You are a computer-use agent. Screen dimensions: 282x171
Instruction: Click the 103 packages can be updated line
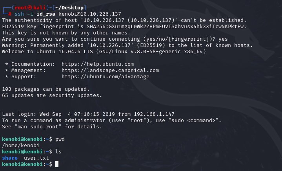(45, 89)
